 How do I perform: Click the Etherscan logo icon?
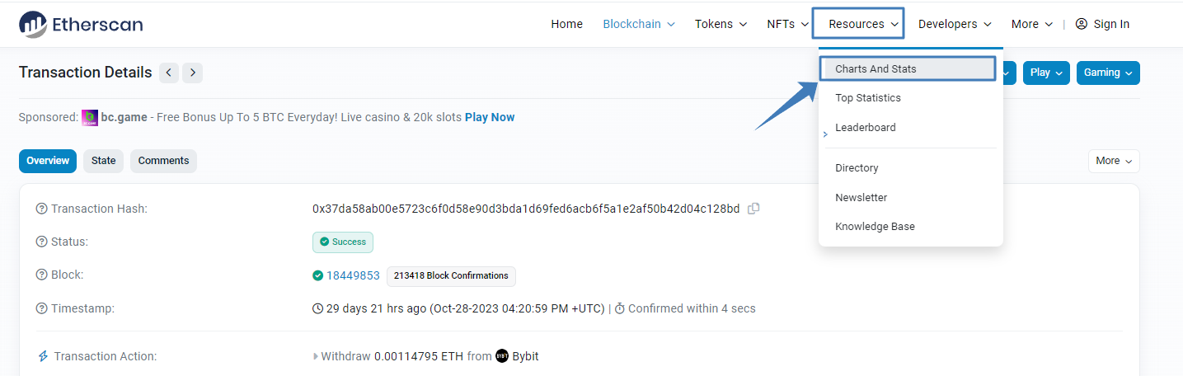33,25
